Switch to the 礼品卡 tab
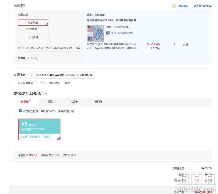The image size is (218, 194). tap(74, 102)
